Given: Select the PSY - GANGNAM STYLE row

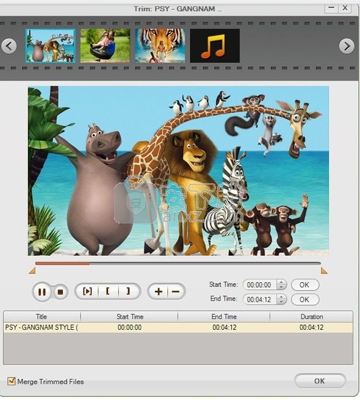Looking at the screenshot, I should pyautogui.click(x=178, y=327).
